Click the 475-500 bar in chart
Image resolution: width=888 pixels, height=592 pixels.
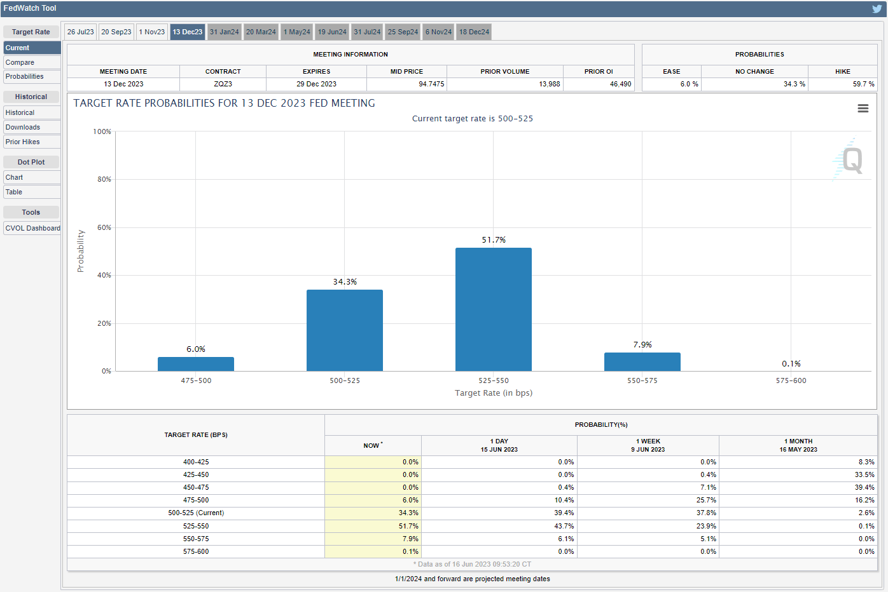pos(196,364)
